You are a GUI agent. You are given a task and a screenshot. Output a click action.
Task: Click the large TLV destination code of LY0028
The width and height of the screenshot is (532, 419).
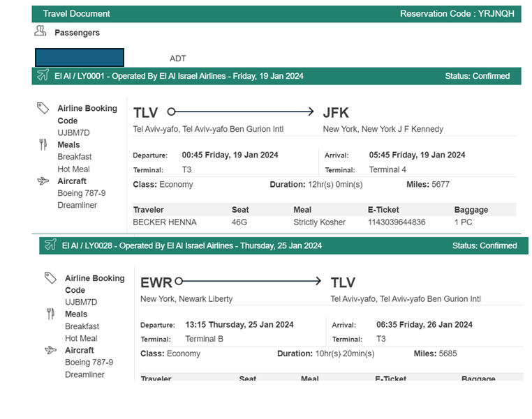[343, 282]
